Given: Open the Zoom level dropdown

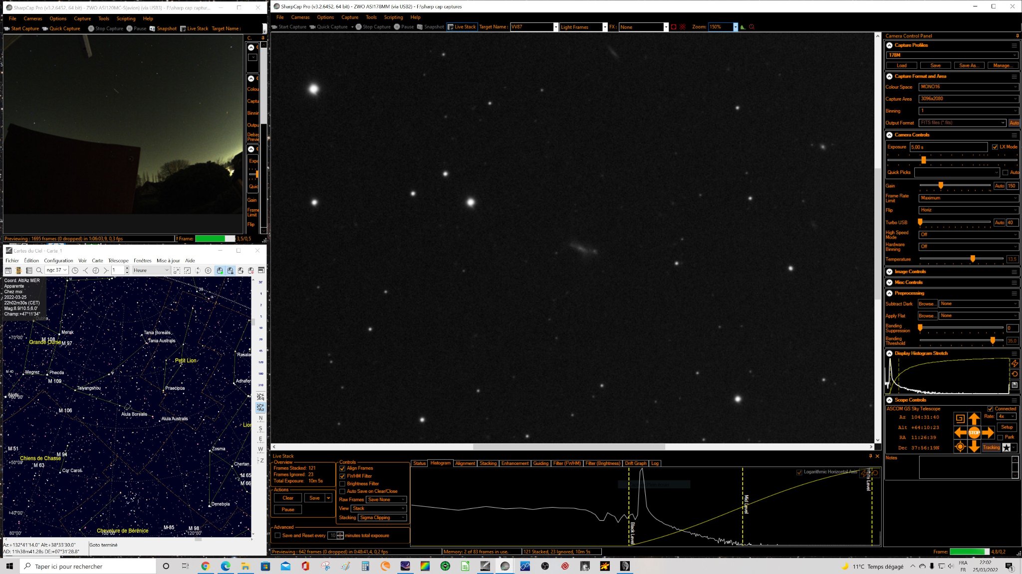Looking at the screenshot, I should (x=735, y=27).
